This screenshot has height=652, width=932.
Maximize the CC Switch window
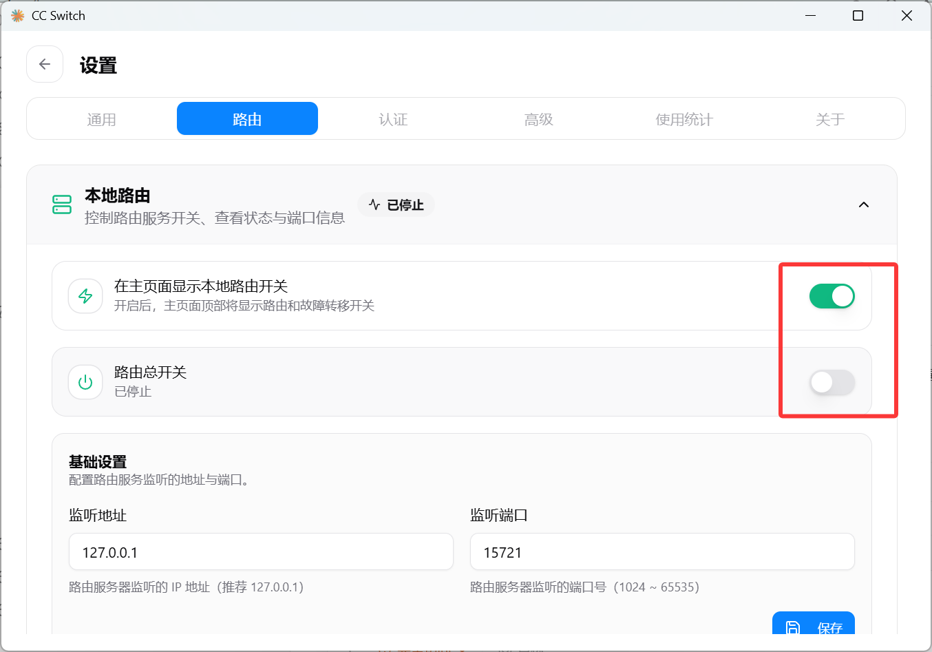click(858, 15)
